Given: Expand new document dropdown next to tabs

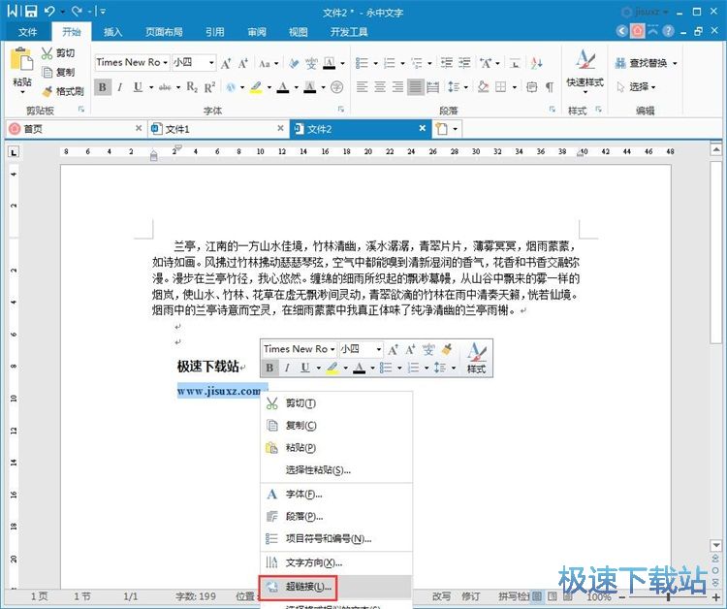Looking at the screenshot, I should 456,129.
